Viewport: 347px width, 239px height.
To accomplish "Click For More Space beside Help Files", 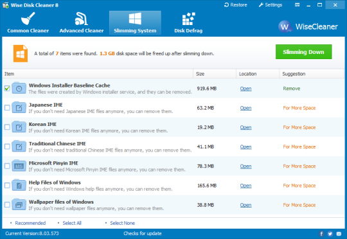I will (x=299, y=186).
